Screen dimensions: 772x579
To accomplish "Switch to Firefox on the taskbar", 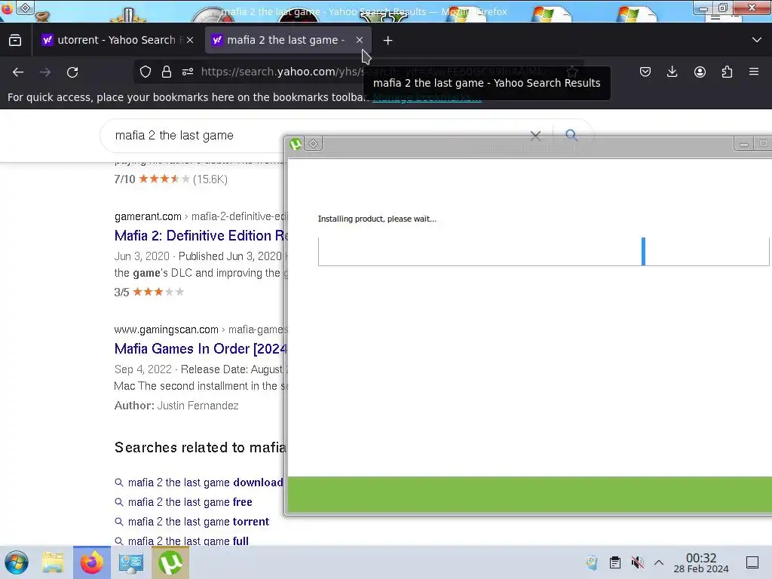I will click(x=92, y=562).
